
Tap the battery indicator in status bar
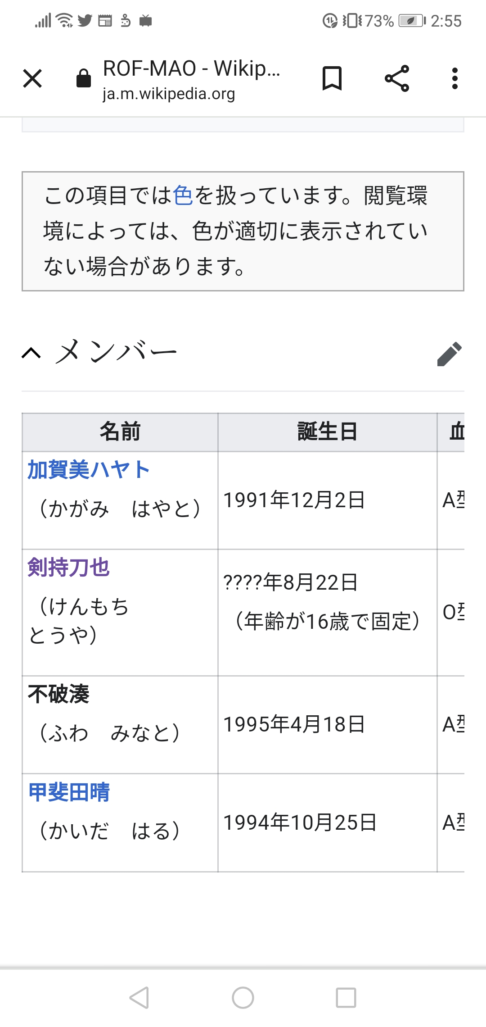pyautogui.click(x=412, y=21)
